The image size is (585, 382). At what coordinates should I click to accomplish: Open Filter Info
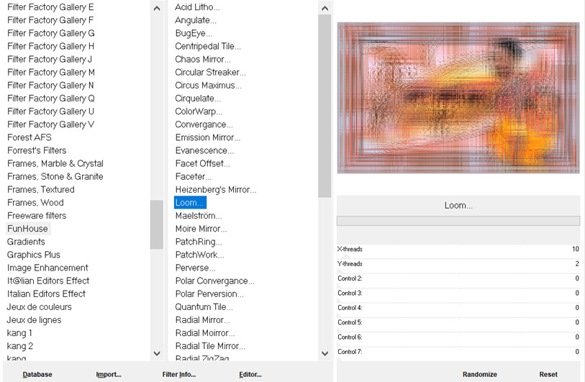point(179,374)
